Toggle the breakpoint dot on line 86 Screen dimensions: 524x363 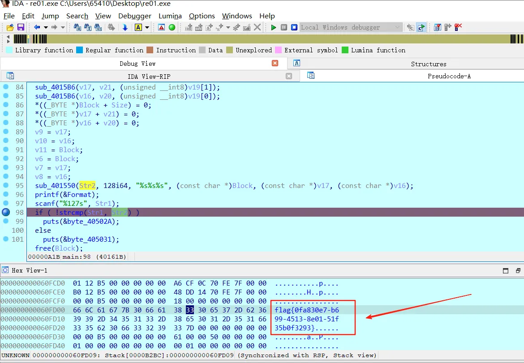pyautogui.click(x=6, y=105)
